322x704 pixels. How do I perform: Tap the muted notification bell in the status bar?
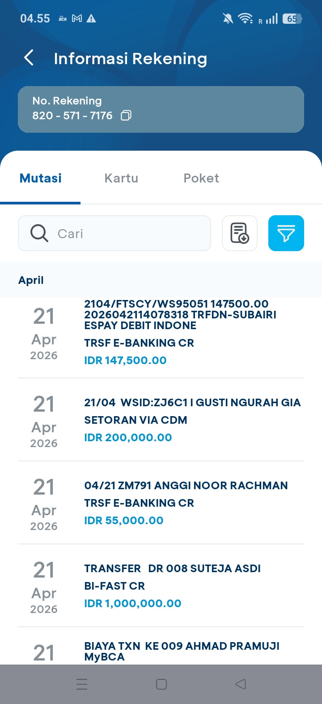click(x=228, y=18)
